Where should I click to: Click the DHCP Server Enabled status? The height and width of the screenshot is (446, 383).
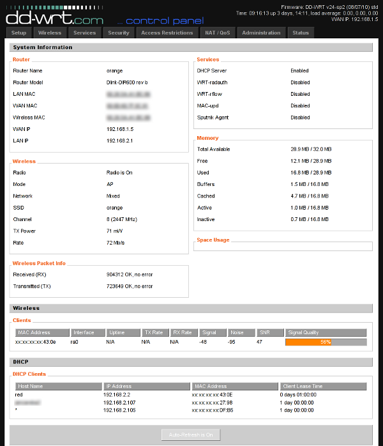coord(299,71)
